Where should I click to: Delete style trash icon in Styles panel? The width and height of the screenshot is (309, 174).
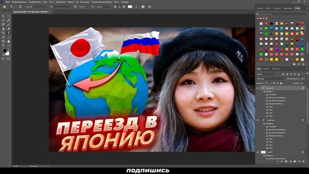[304, 64]
